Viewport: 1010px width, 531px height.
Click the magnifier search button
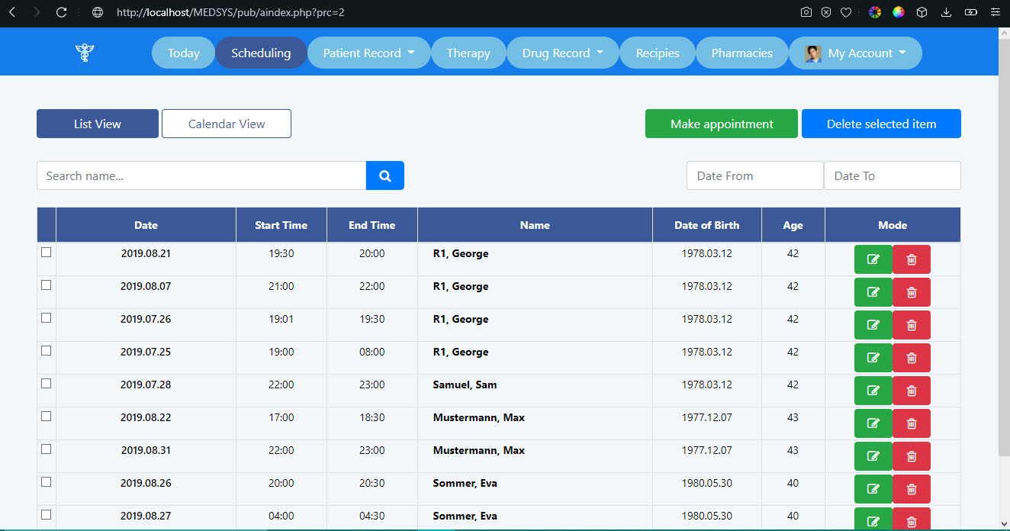pyautogui.click(x=385, y=175)
